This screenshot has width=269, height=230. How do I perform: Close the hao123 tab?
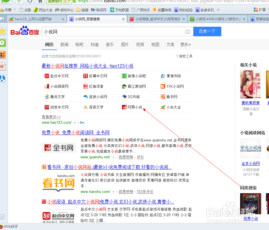[x=63, y=19]
